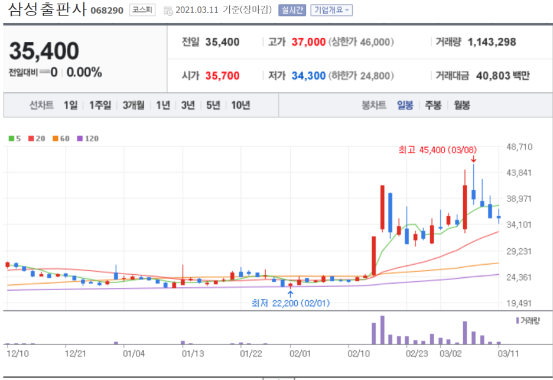
Task: Select the 1주일 line chart period
Action: tap(100, 105)
